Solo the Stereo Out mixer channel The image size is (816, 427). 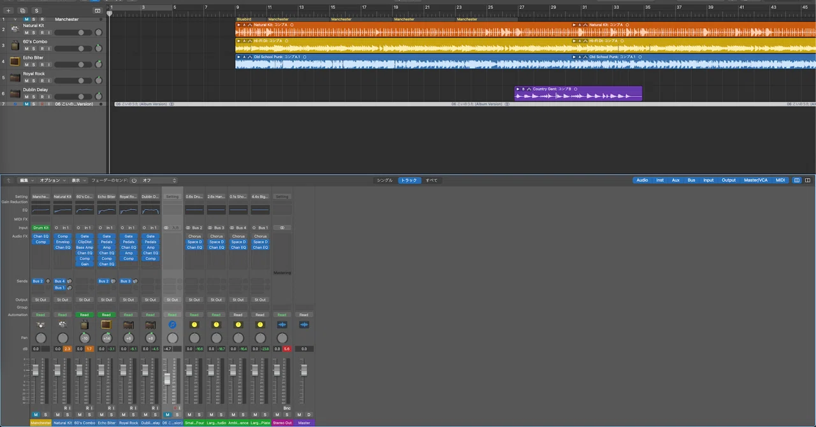286,415
